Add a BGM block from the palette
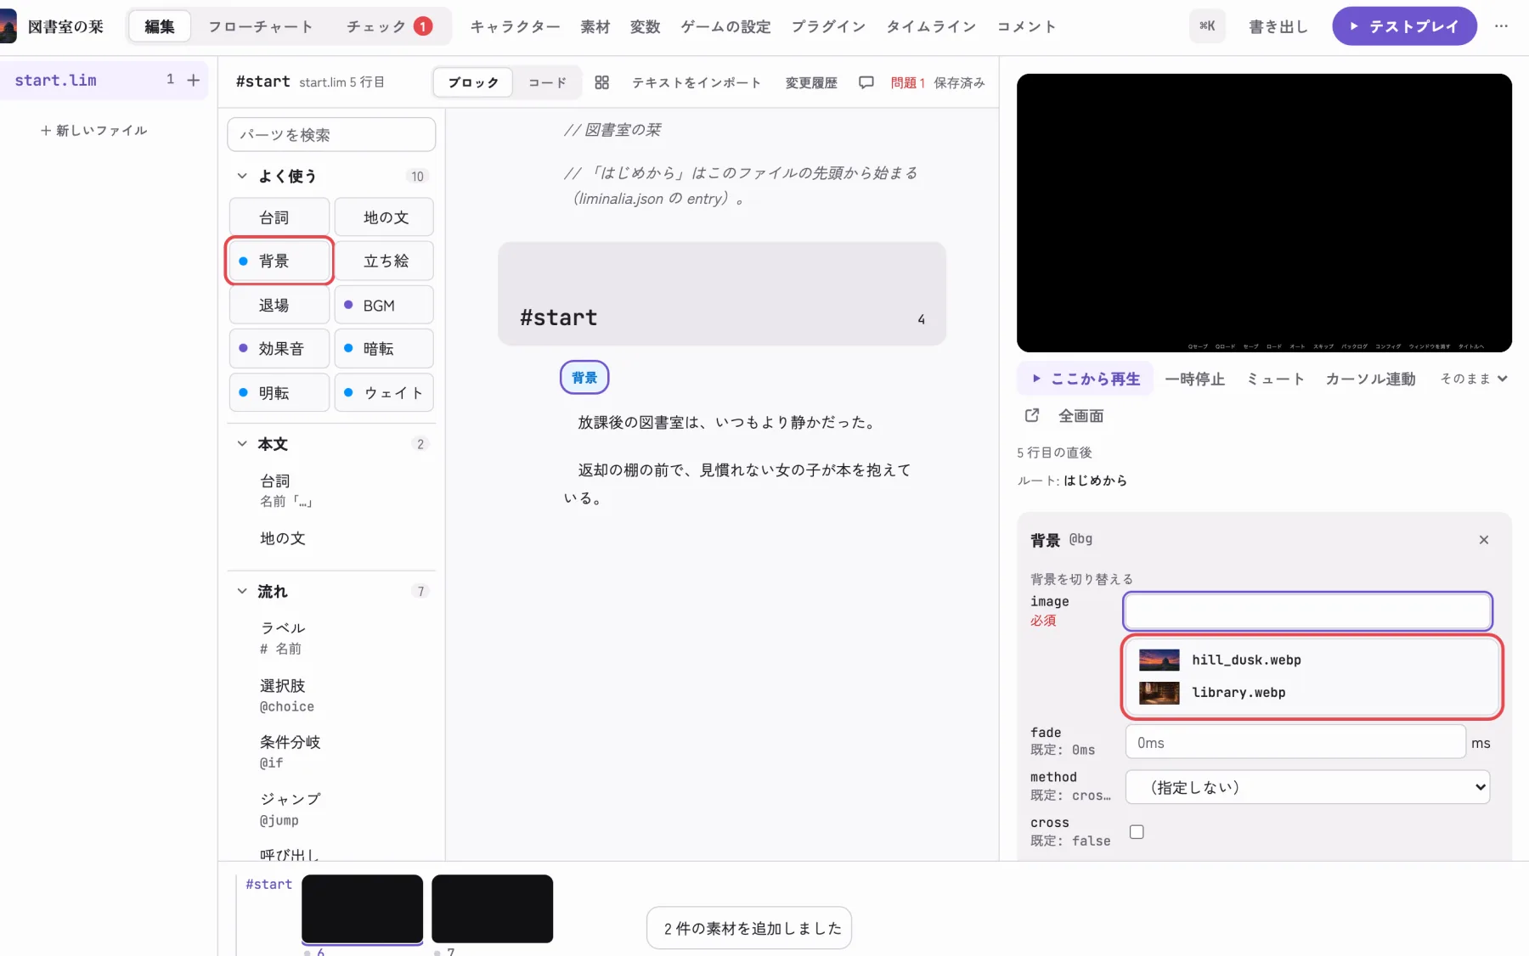 384,305
